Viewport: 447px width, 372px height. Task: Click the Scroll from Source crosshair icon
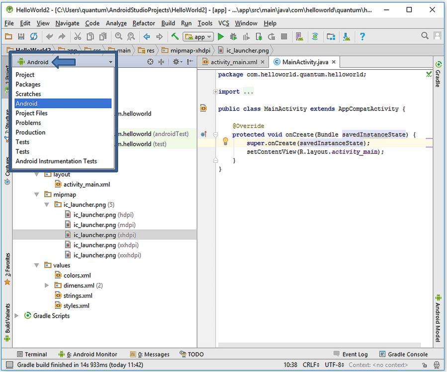150,62
